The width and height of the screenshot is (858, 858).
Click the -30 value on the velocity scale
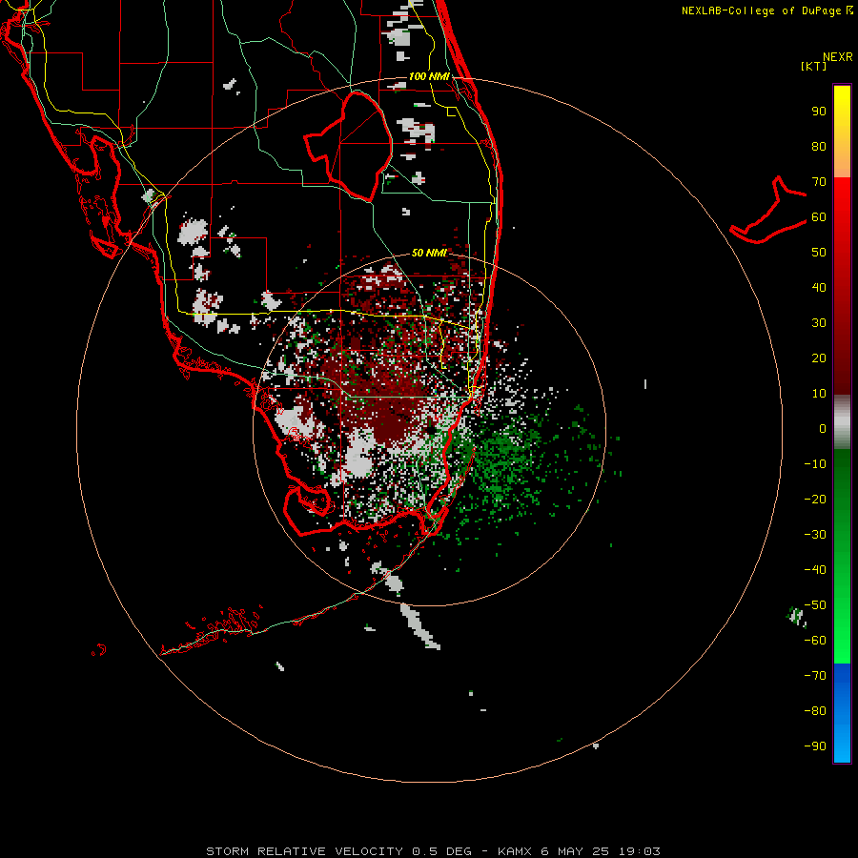[815, 535]
